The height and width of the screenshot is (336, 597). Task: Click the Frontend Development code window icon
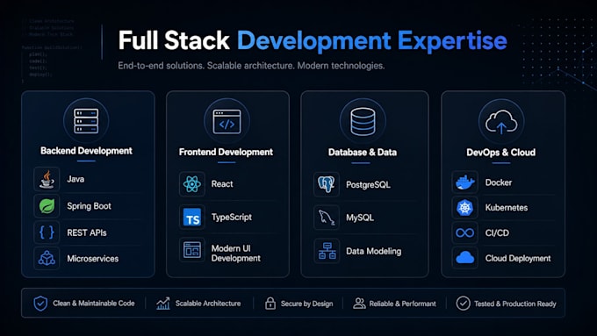(227, 122)
